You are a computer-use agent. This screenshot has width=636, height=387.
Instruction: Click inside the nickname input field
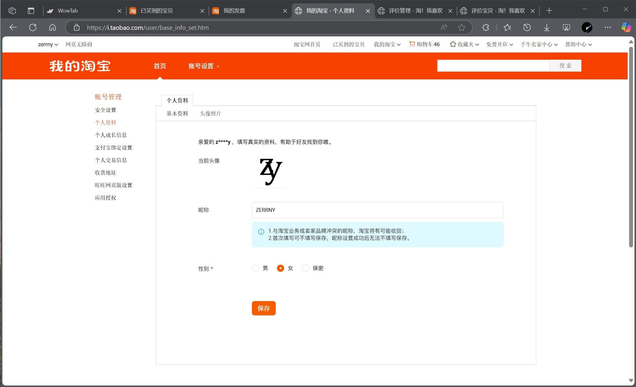(377, 210)
